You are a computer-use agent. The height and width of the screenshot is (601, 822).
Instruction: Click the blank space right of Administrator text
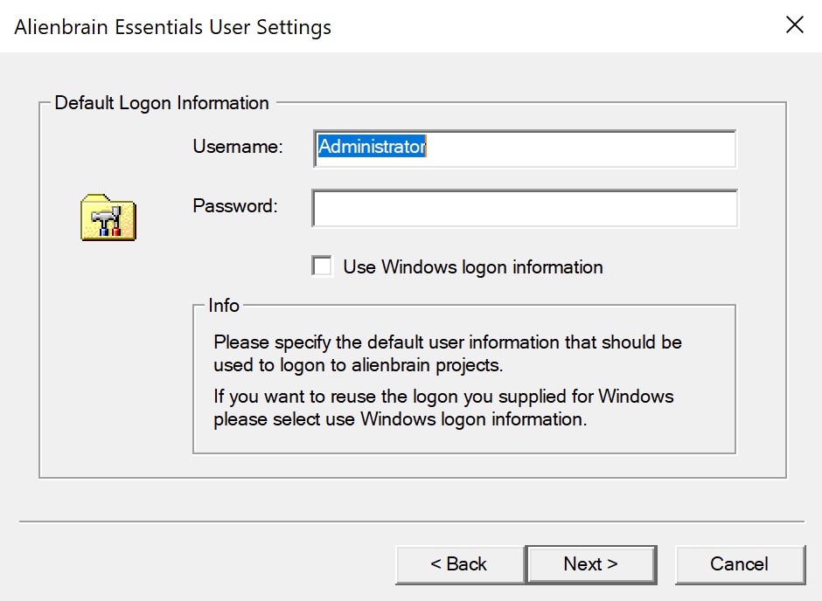pos(577,148)
